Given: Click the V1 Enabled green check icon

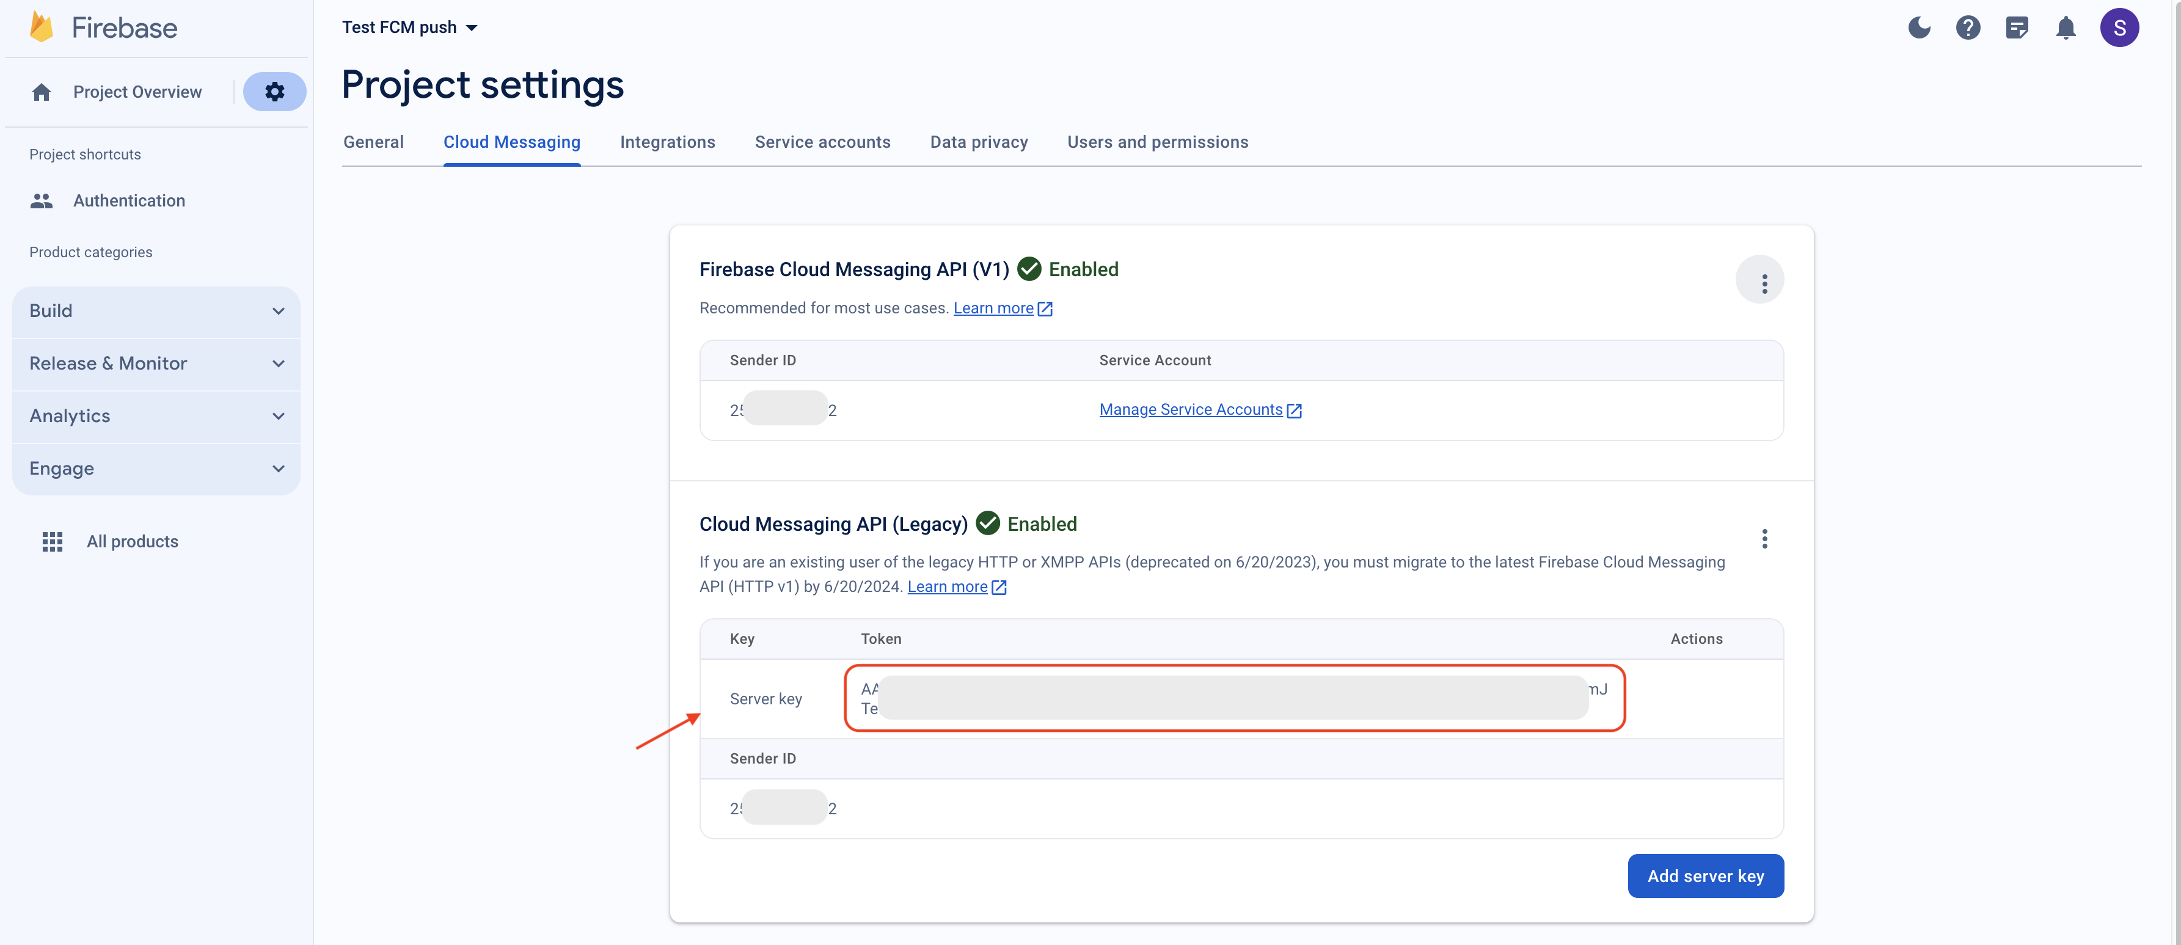Looking at the screenshot, I should (1029, 269).
